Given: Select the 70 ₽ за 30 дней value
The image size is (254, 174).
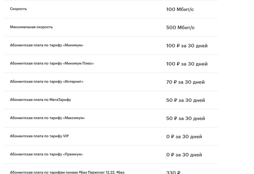Looking at the screenshot, I should click(185, 82).
